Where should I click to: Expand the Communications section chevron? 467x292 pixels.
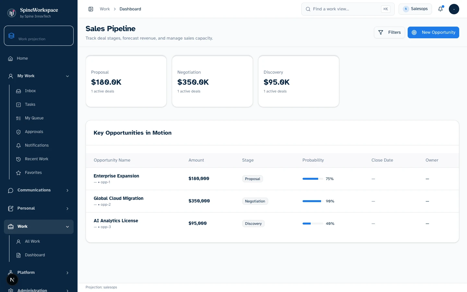coord(67,190)
